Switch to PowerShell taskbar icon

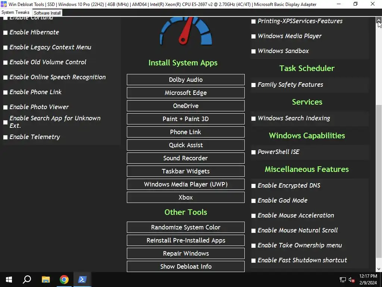[x=82, y=280]
